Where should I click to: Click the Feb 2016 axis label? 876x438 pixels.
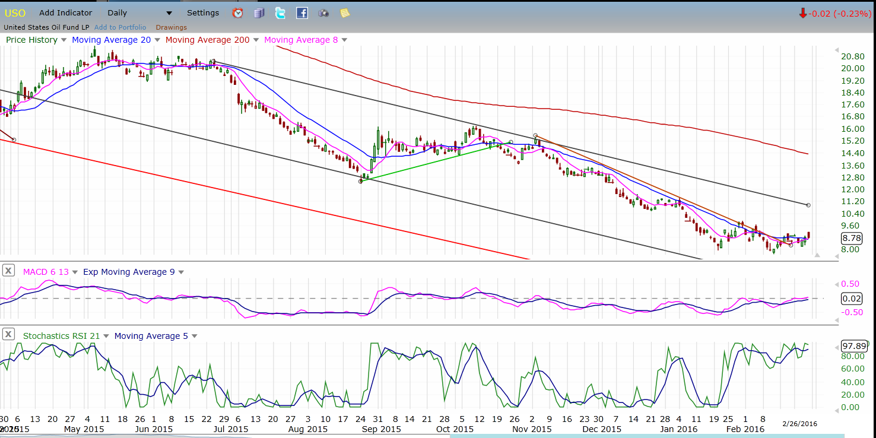coord(746,429)
